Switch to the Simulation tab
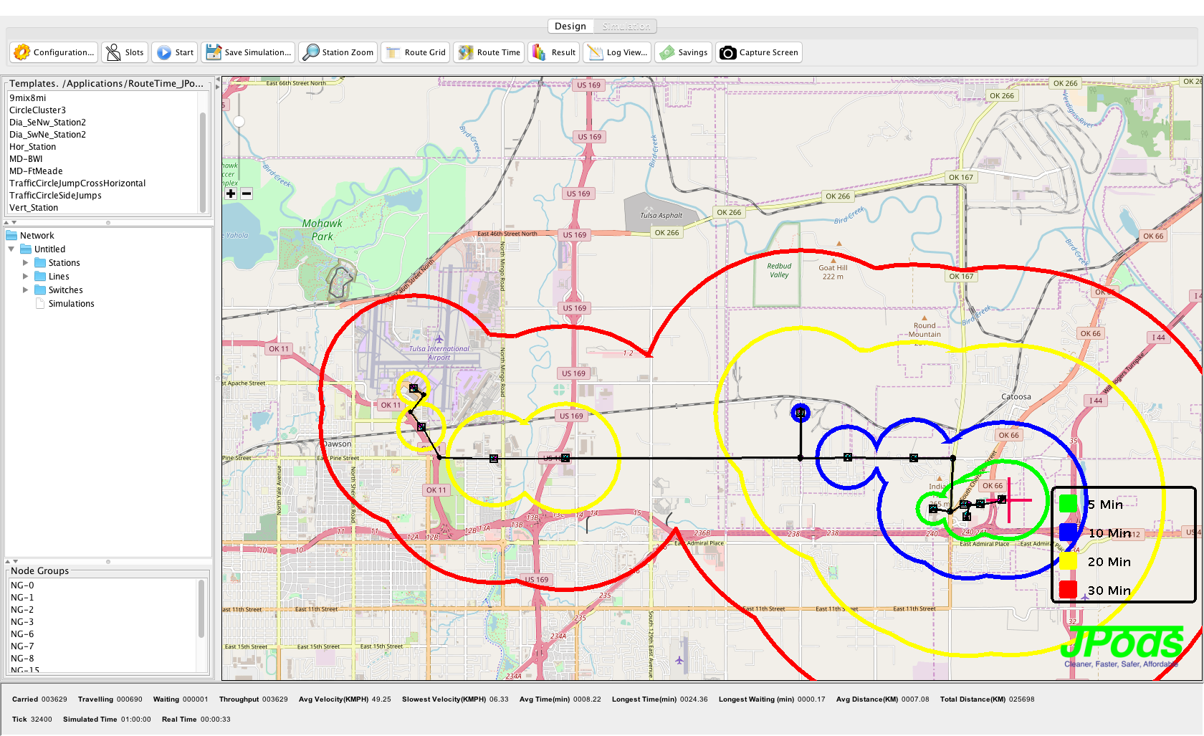 (626, 27)
